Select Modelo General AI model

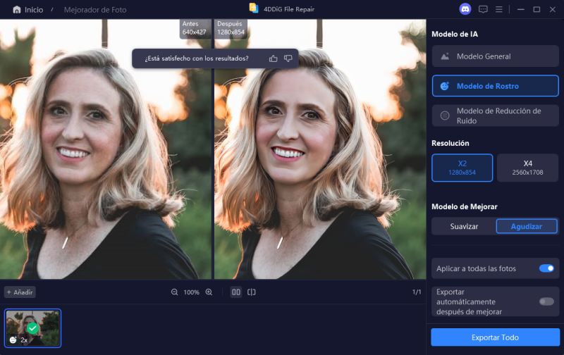point(496,56)
